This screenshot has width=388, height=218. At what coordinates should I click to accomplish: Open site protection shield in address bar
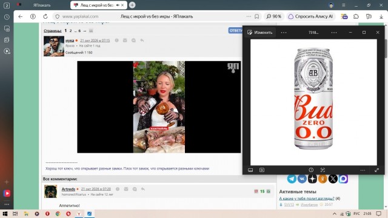point(58,16)
